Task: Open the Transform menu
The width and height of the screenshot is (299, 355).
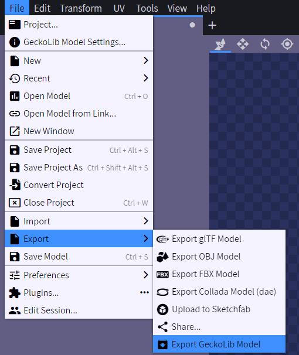Action: tap(81, 8)
